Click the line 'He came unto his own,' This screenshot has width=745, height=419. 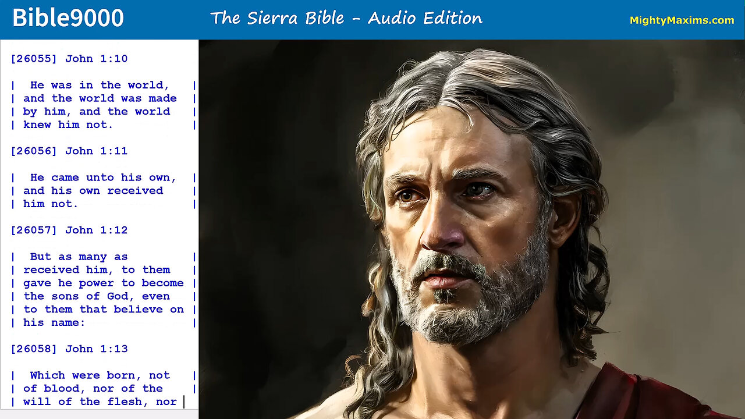pos(103,177)
